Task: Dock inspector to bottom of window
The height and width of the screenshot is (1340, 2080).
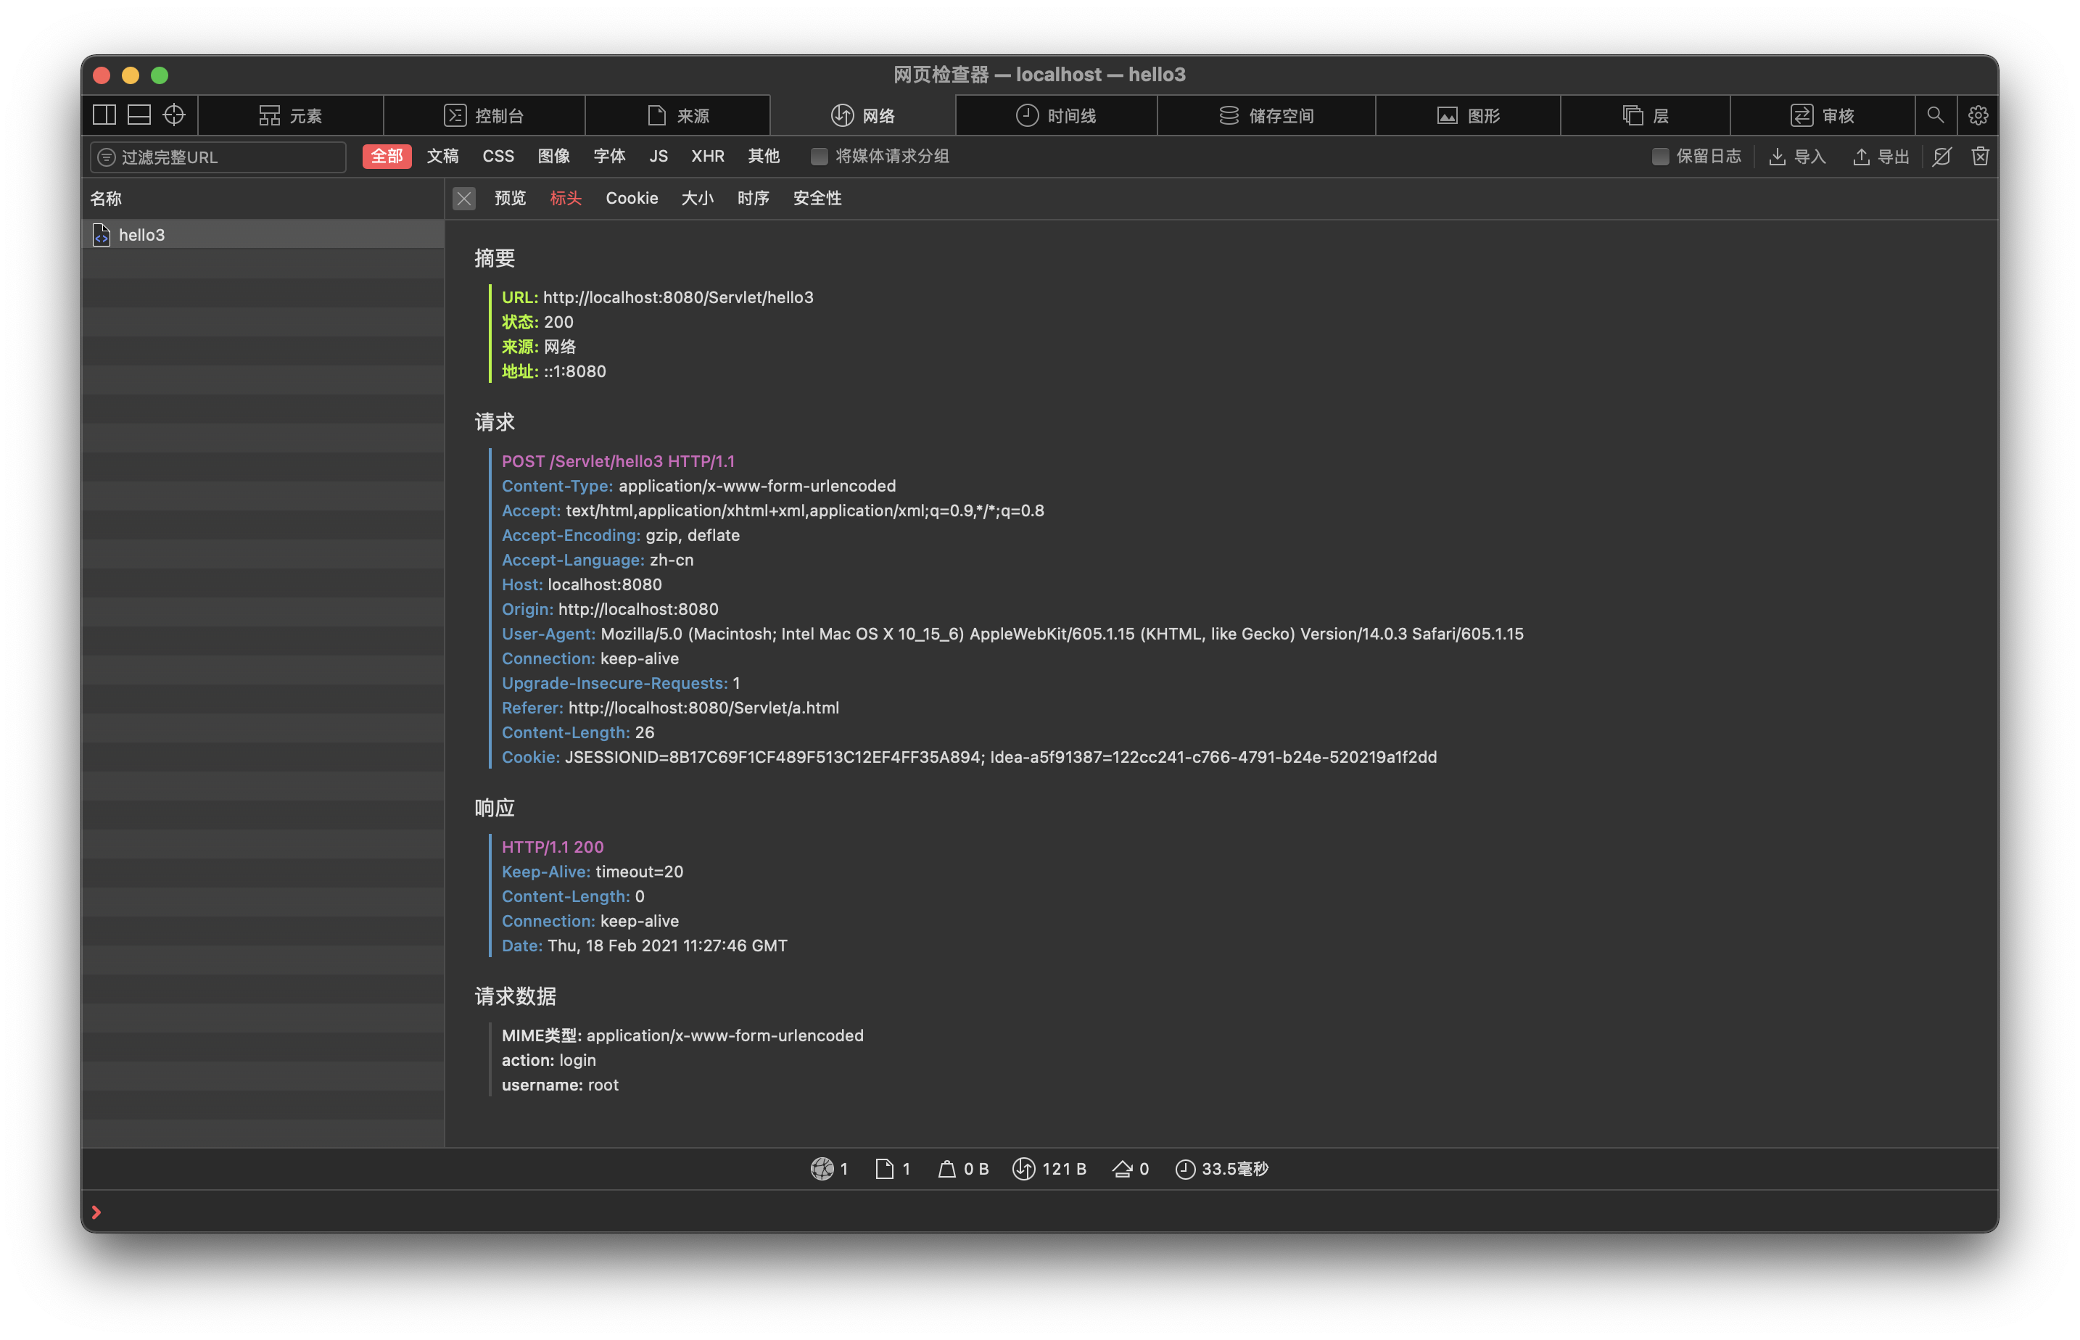Action: click(x=139, y=115)
